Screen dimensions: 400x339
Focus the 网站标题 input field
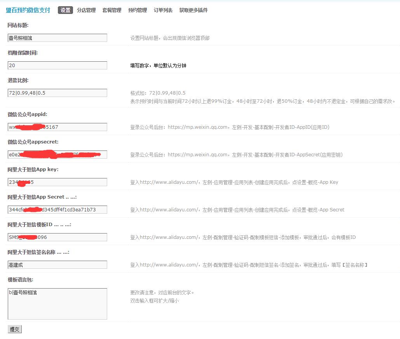click(57, 38)
